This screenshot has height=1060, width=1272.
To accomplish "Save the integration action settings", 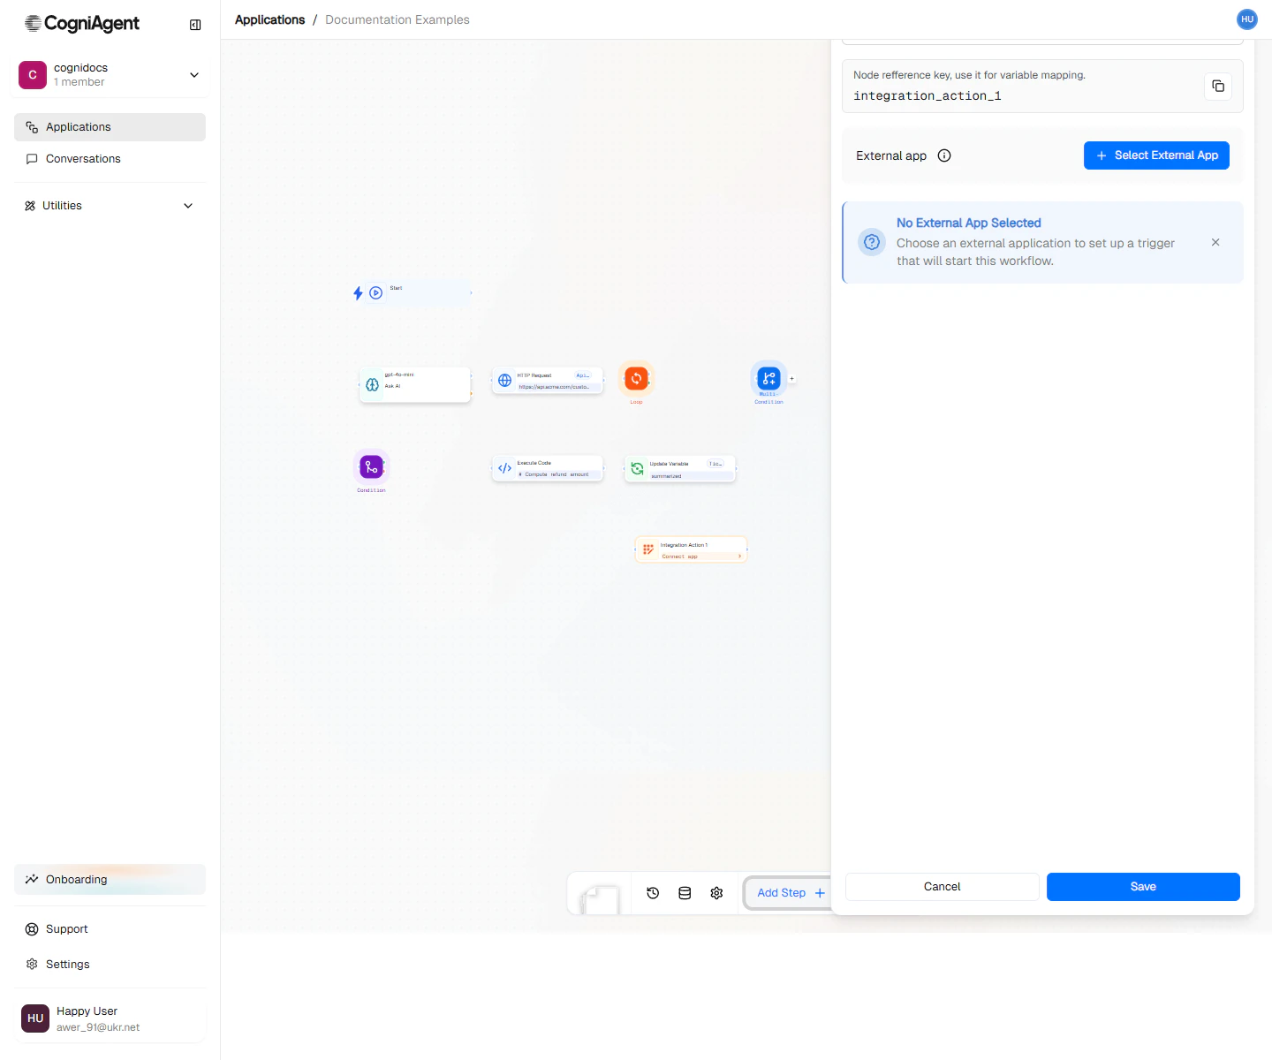I will (x=1143, y=887).
